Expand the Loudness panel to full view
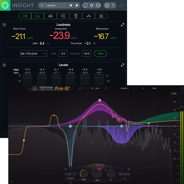 pos(122,25)
